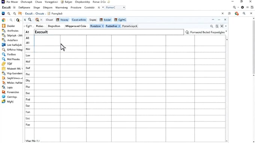Click the Foonpledi breadcrumb item
The height and width of the screenshot is (143, 255).
[x=57, y=13]
